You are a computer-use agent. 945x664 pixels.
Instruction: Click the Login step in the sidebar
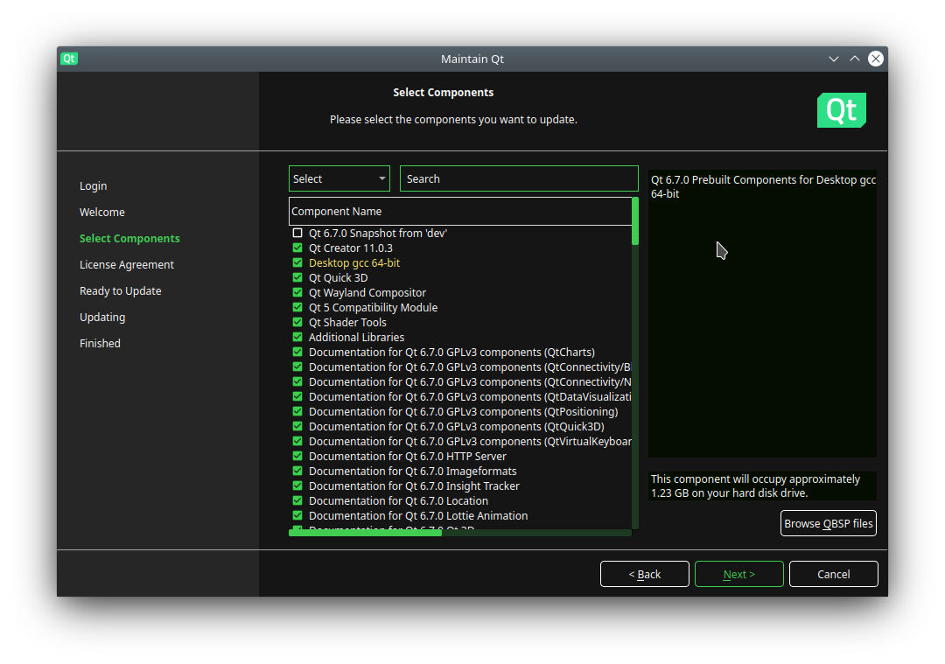point(94,186)
